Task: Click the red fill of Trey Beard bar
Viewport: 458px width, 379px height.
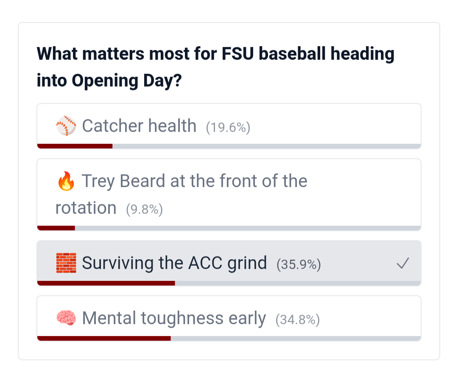Action: click(56, 228)
